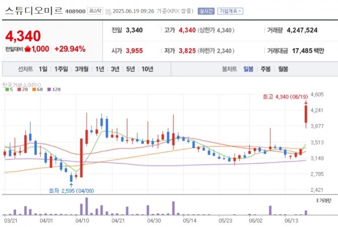Select the 10년 line chart tab
Viewport: 338px width, 227px height.
point(147,69)
